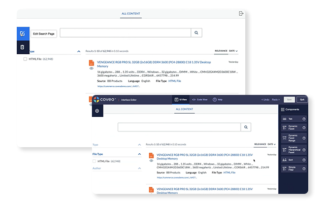Screen dimensions: 325x203
Task: Switch to the Code View tab
Action: 200,99
